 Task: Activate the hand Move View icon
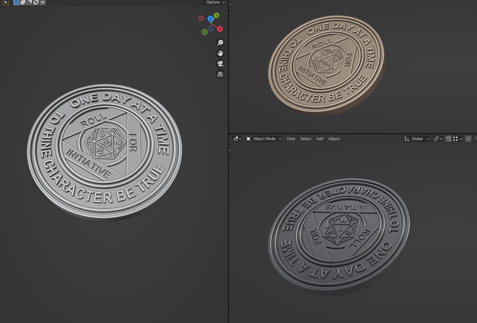tap(220, 53)
